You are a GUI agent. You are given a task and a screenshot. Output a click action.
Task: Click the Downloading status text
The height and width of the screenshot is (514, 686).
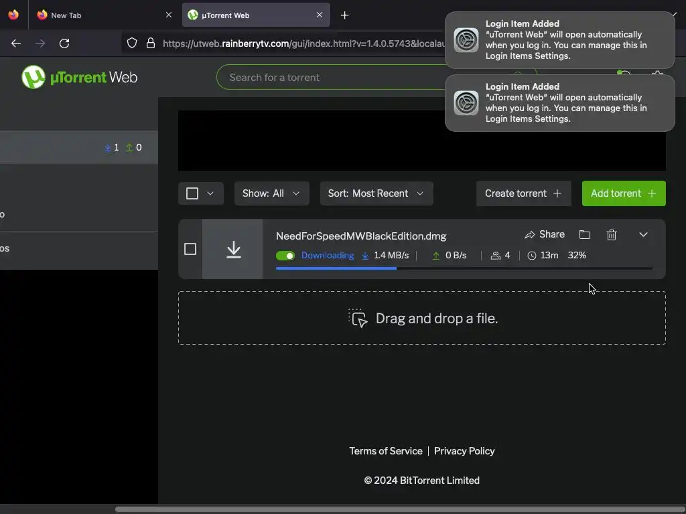tap(327, 255)
